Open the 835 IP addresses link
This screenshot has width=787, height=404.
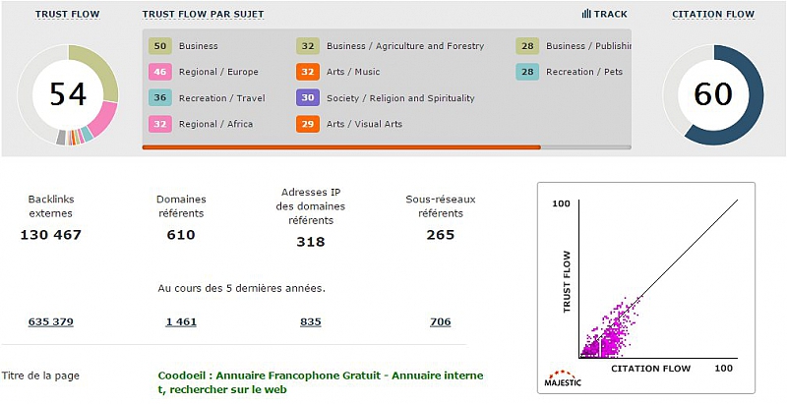point(311,321)
